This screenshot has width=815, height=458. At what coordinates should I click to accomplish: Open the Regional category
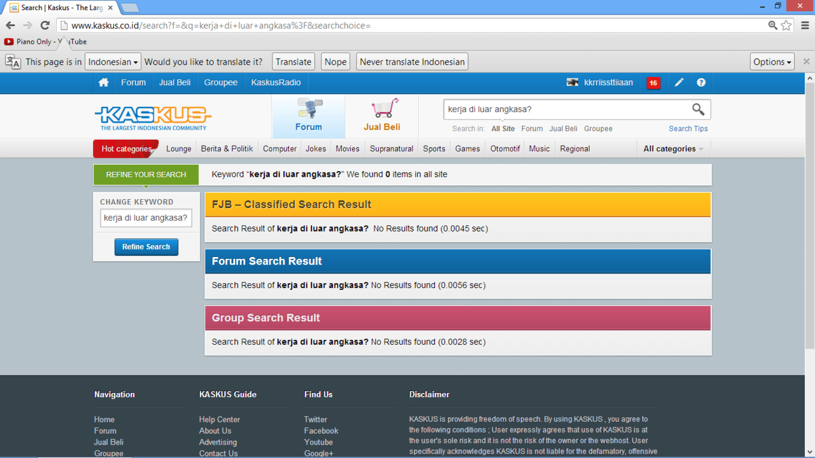point(575,149)
